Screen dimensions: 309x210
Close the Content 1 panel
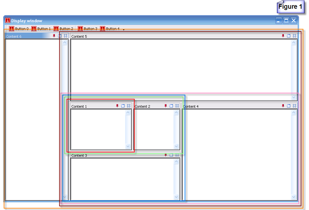129,106
